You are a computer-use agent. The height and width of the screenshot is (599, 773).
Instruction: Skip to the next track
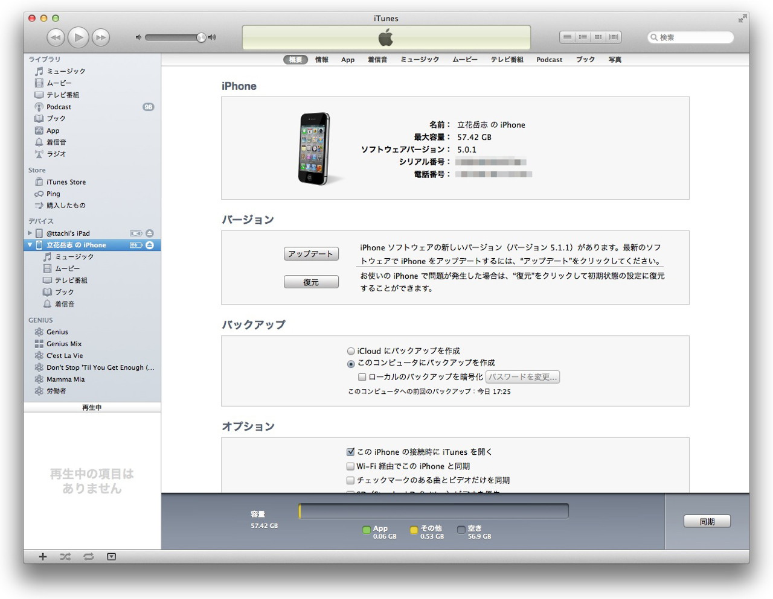point(101,37)
